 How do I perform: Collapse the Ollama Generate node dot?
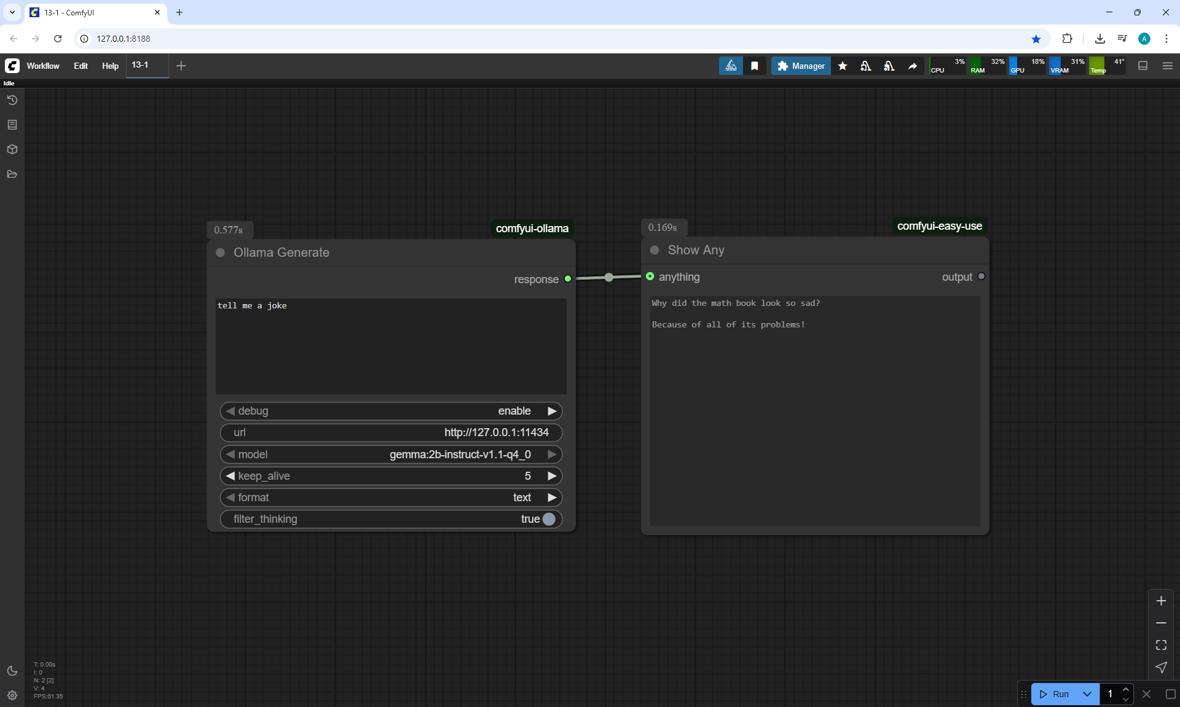(x=221, y=252)
